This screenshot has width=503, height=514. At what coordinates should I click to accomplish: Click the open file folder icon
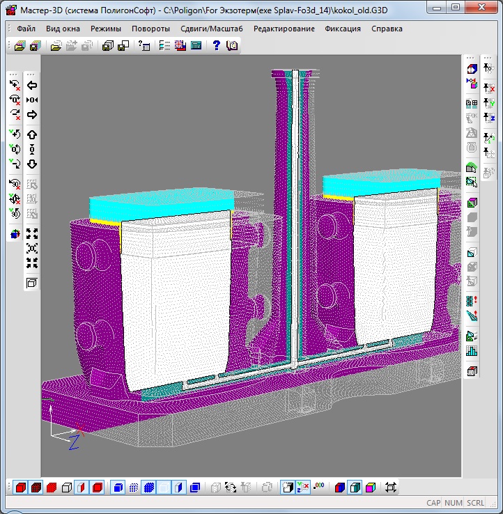click(20, 46)
